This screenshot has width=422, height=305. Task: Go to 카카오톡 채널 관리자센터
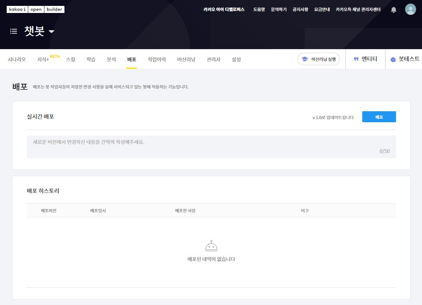tap(358, 9)
